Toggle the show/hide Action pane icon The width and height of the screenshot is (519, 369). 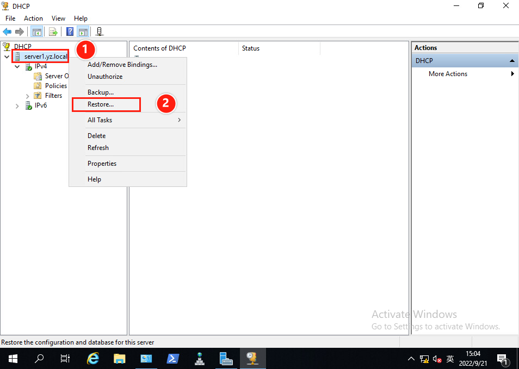coord(83,32)
